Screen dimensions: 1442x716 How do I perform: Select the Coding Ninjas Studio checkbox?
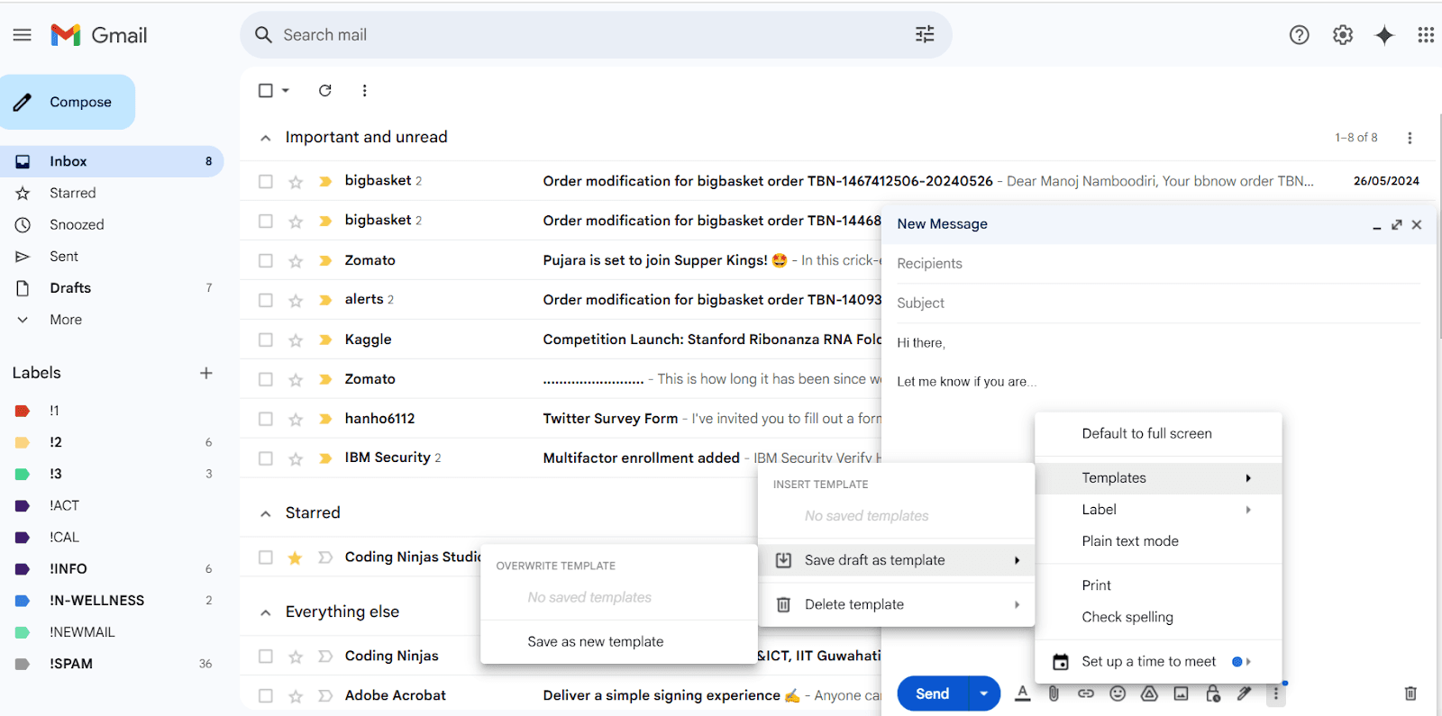click(265, 557)
